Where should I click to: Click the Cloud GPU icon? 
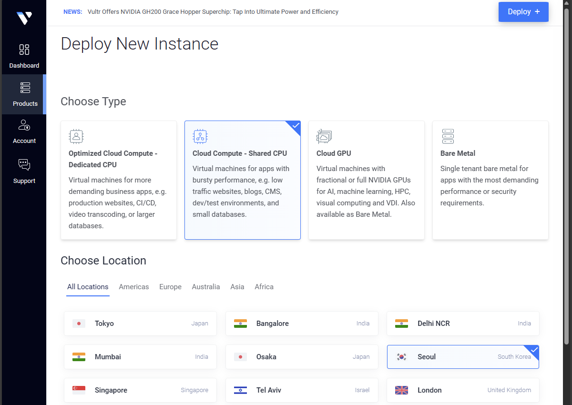[324, 136]
